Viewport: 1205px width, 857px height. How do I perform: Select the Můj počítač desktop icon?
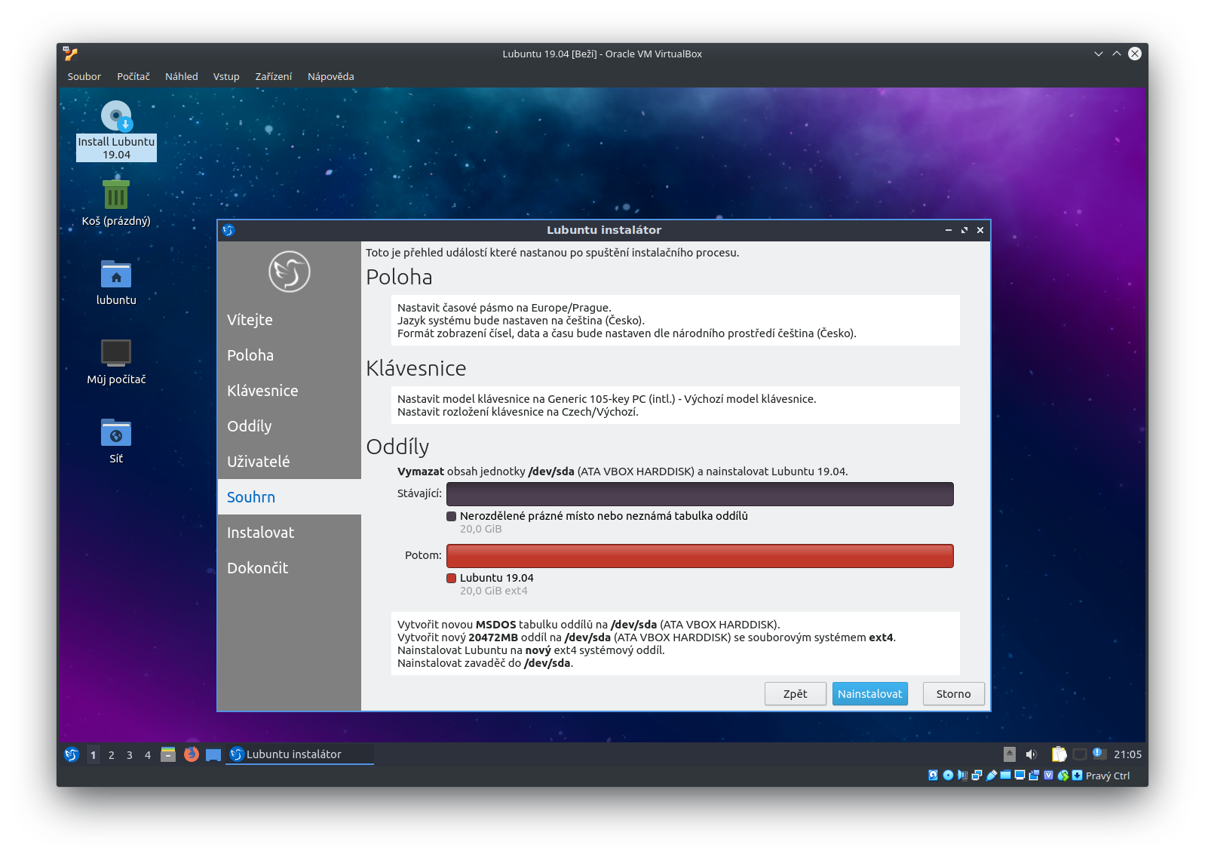pyautogui.click(x=116, y=362)
